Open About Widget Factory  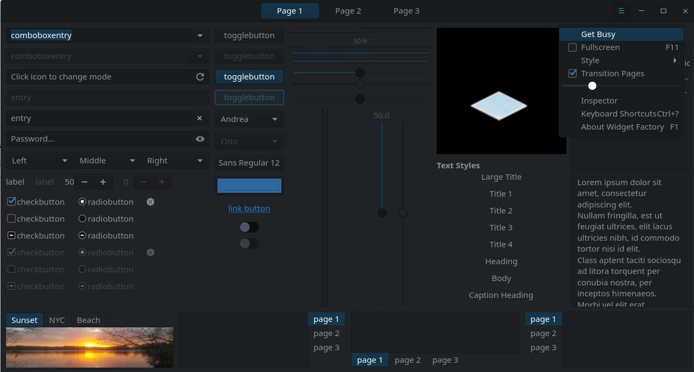point(621,127)
